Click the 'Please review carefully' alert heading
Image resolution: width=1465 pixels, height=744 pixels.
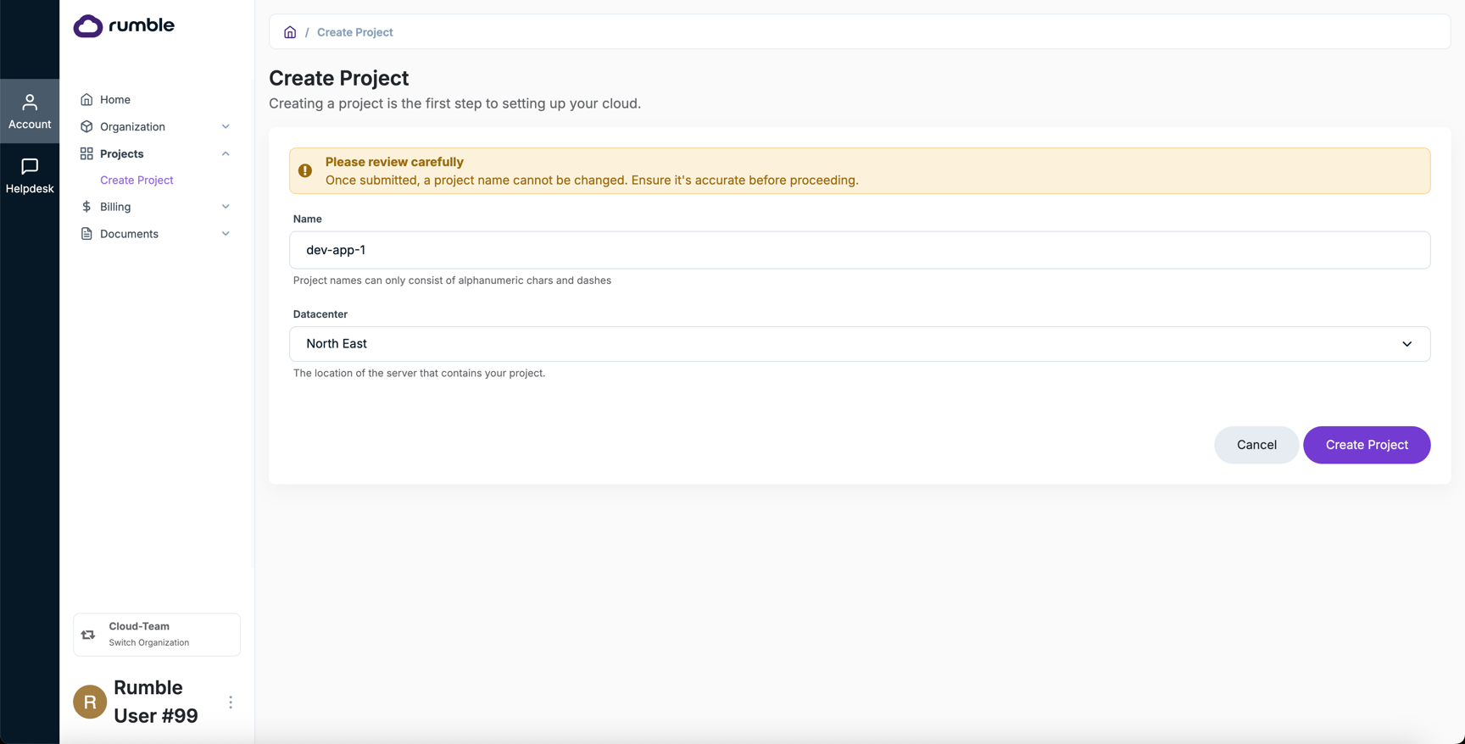[394, 162]
